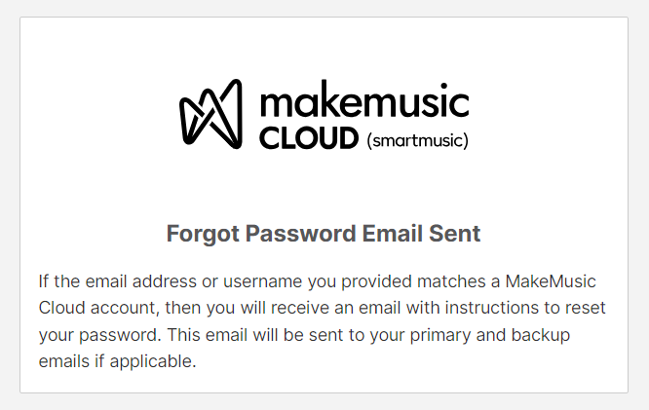Viewport: 649px width, 410px height.
Task: Click the CLOUD word in logo
Action: [309, 138]
